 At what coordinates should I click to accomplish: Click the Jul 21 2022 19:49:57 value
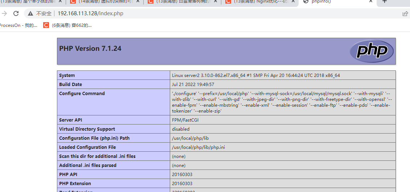click(x=193, y=85)
